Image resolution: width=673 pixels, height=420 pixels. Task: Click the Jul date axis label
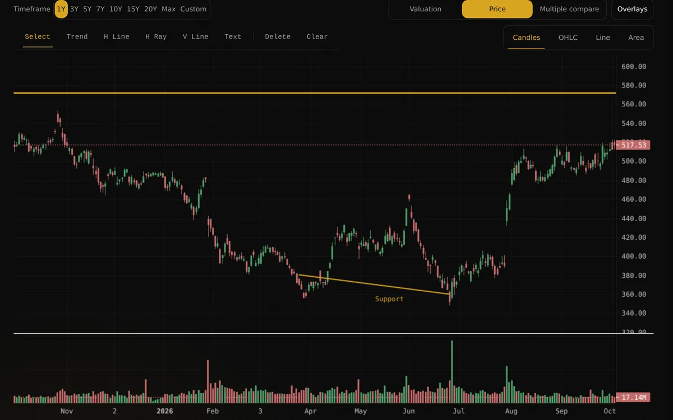[x=459, y=411]
